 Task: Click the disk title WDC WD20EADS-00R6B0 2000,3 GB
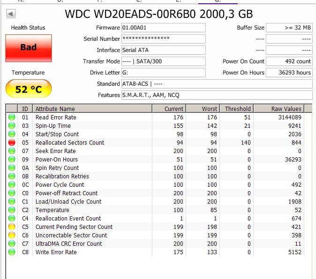[159, 15]
